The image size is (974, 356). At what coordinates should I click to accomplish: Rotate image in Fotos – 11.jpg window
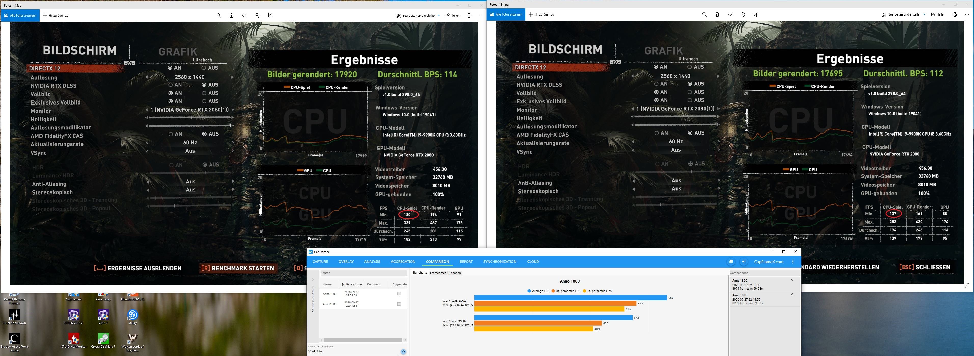pos(743,14)
